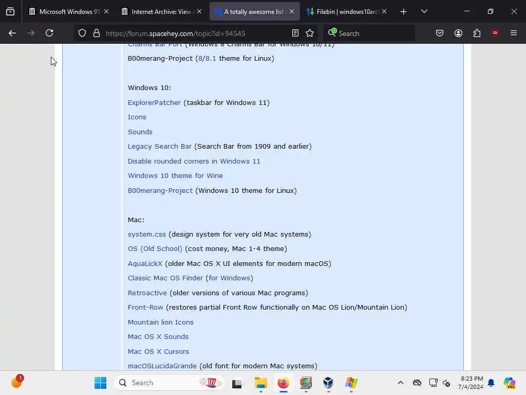Image resolution: width=526 pixels, height=395 pixels.
Task: Open the Firefox account icon
Action: [x=458, y=33]
